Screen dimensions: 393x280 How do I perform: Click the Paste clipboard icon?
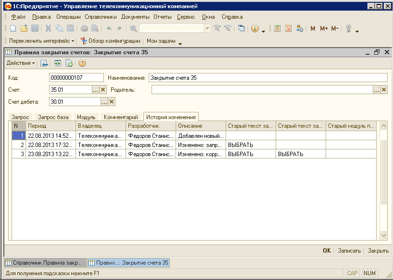70,28
